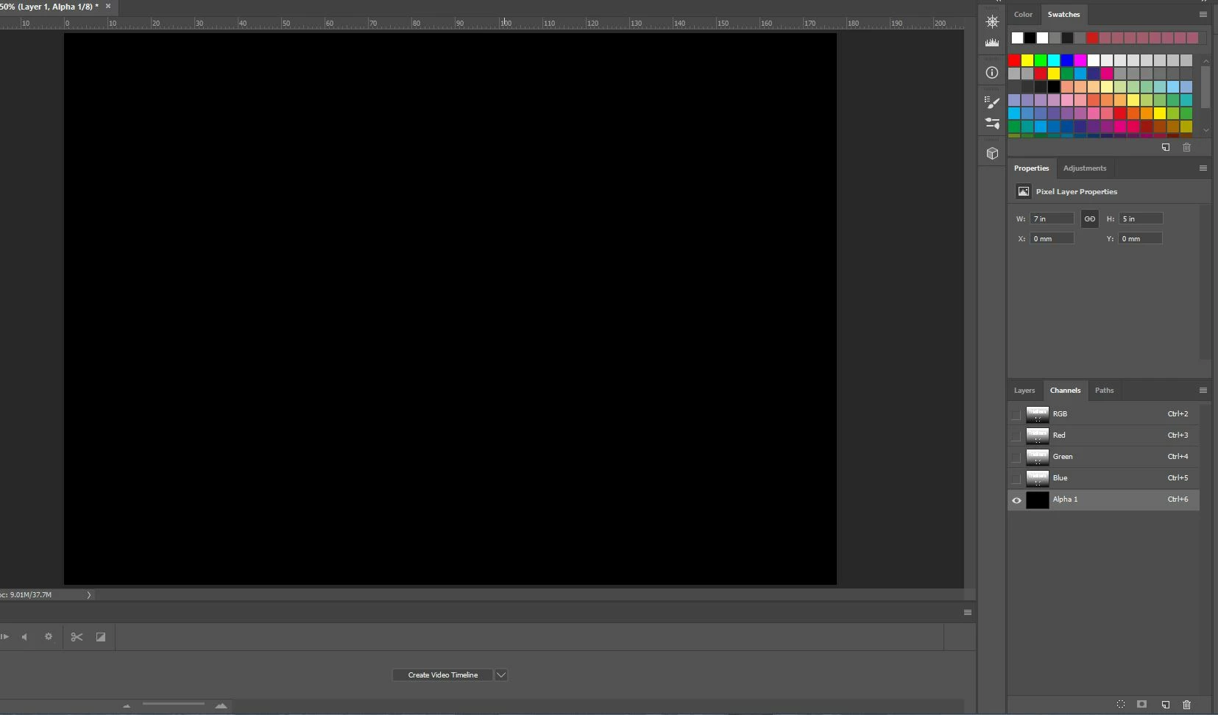
Task: Select the RGB channel thumbnail
Action: pyautogui.click(x=1037, y=414)
